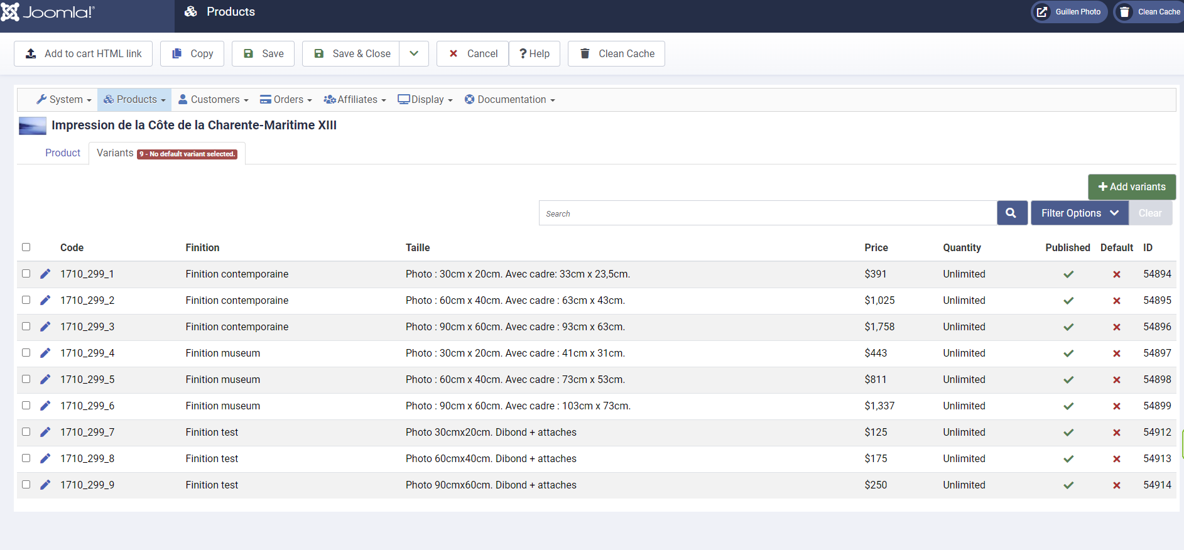Click the search magnifier button

pyautogui.click(x=1011, y=213)
